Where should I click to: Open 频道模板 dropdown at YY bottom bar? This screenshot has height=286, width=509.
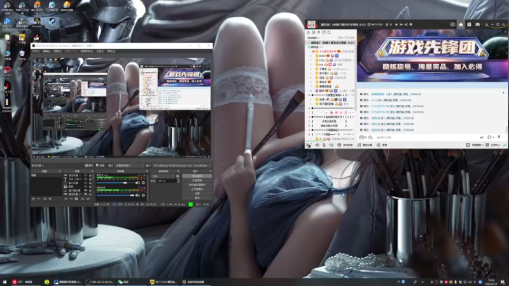point(474,145)
